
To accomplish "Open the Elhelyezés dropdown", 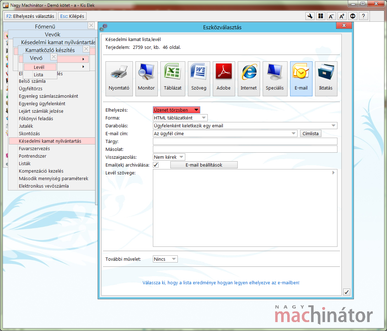I will pos(176,110).
